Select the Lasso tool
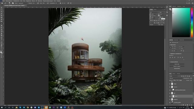194x109 pixels. pyautogui.click(x=2, y=12)
